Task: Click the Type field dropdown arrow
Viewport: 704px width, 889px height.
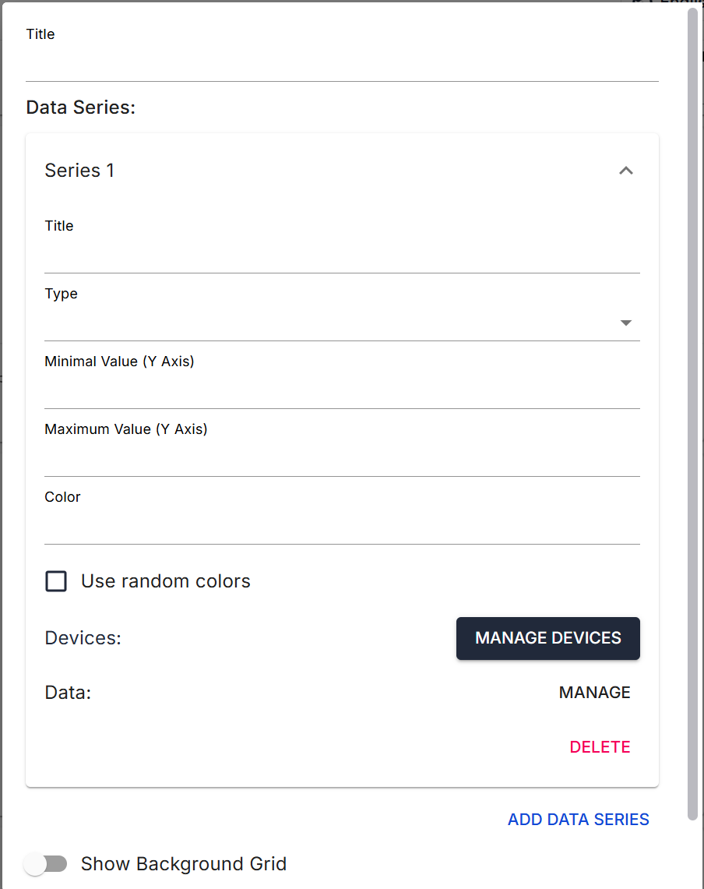Action: tap(625, 323)
